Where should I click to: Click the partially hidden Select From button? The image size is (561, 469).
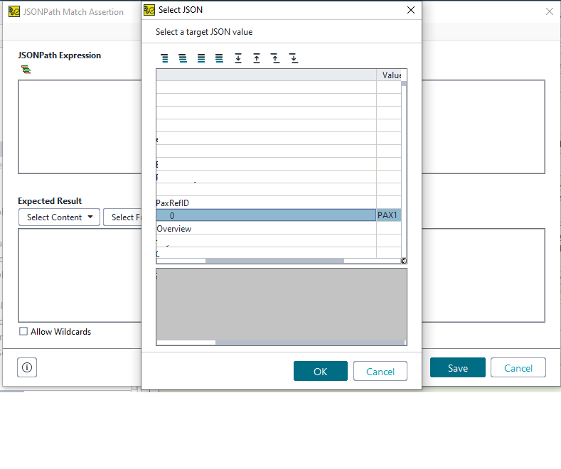(x=122, y=217)
